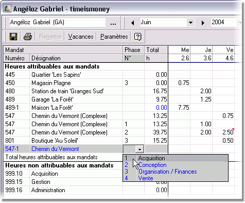
Task: Save the timesheet with the floppy disk icon
Action: point(13,37)
